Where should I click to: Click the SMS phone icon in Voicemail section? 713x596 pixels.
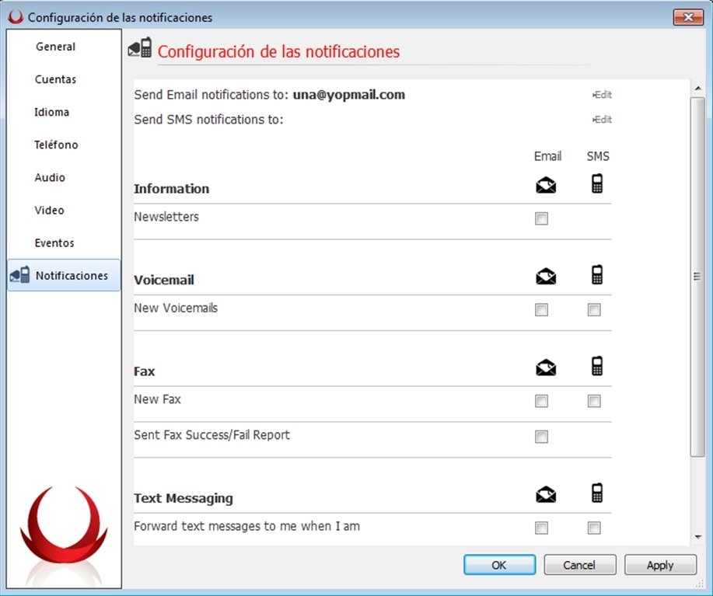click(x=597, y=275)
